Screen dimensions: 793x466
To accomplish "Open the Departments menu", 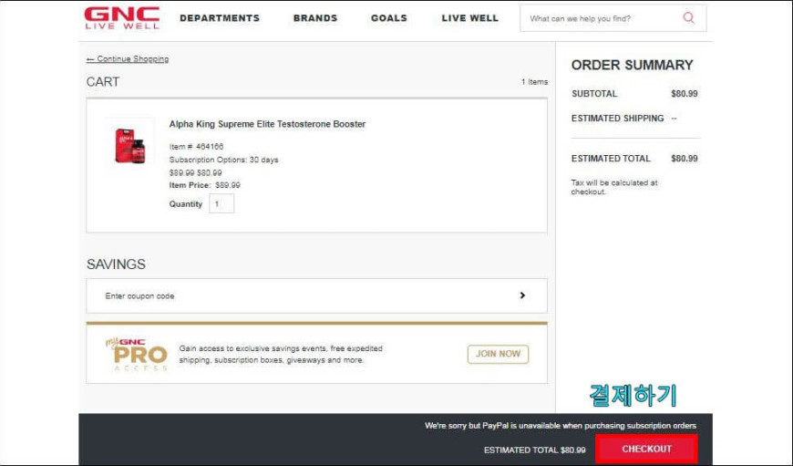I will [x=220, y=18].
